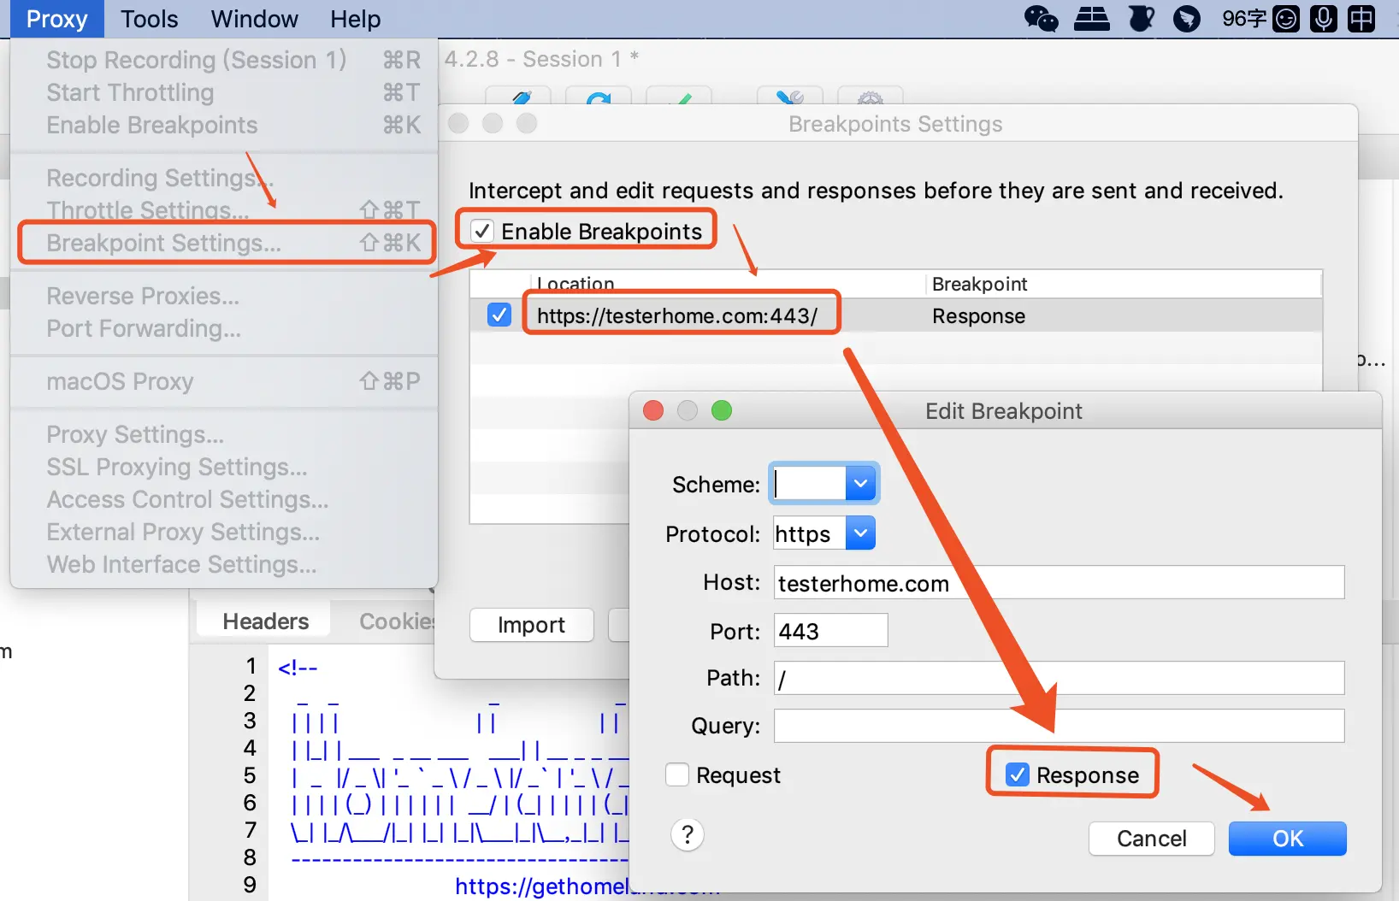The height and width of the screenshot is (901, 1399).
Task: Click the empty Query input field
Action: 1059,727
